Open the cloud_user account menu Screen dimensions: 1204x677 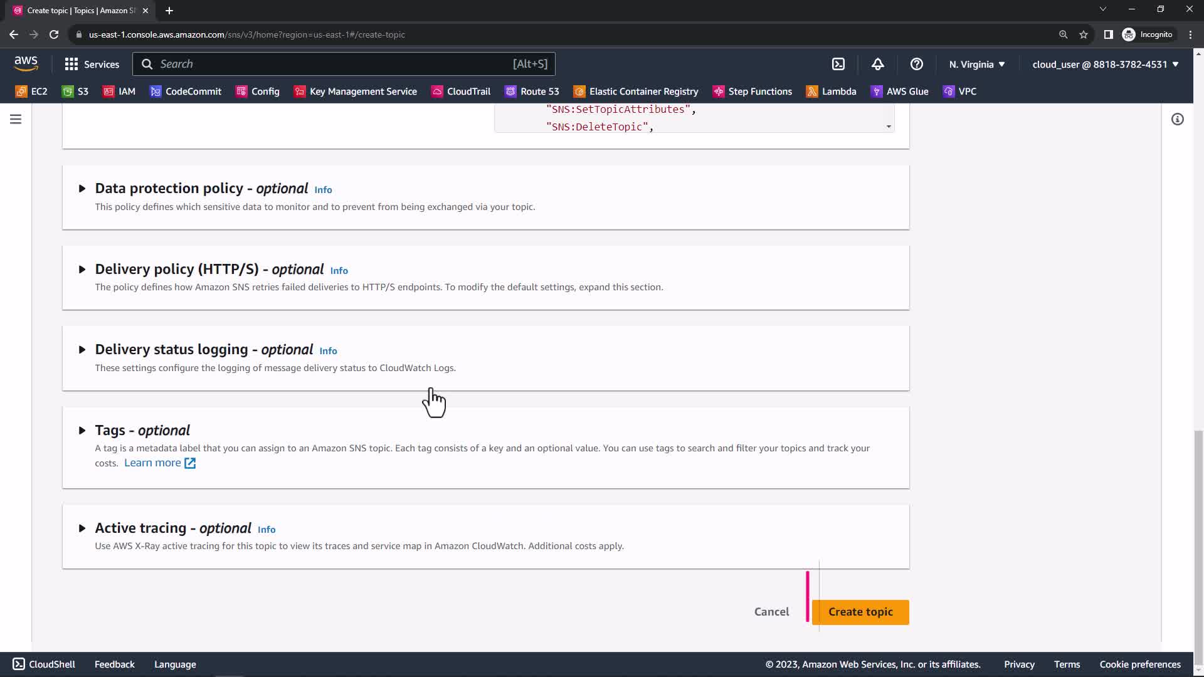point(1105,64)
